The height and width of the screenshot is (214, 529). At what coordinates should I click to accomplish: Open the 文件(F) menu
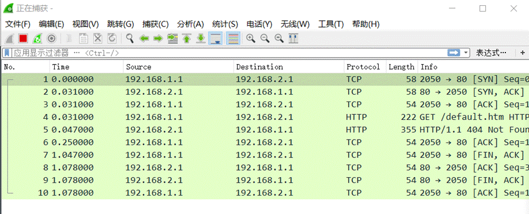click(18, 24)
